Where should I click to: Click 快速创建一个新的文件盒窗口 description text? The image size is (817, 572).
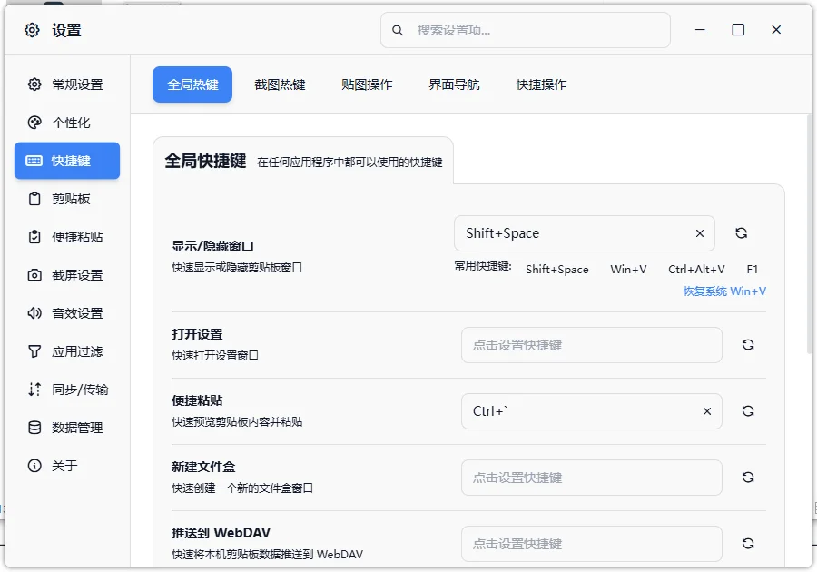tap(242, 488)
